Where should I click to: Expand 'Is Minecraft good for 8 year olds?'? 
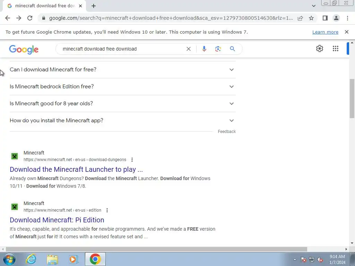pyautogui.click(x=123, y=103)
